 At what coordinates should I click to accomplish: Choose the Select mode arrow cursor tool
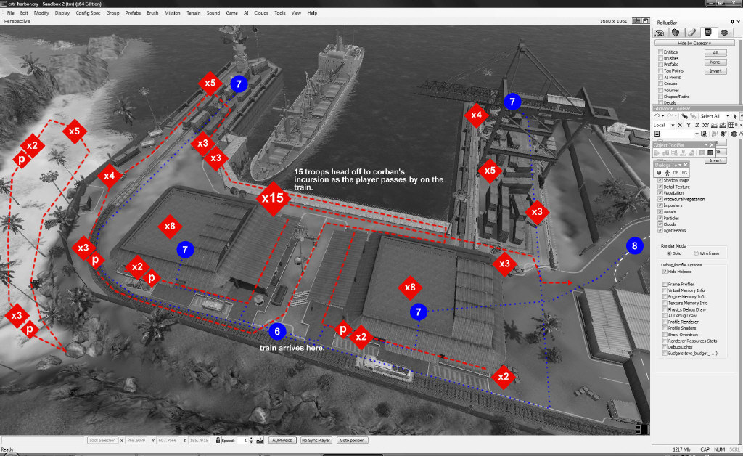pyautogui.click(x=735, y=116)
